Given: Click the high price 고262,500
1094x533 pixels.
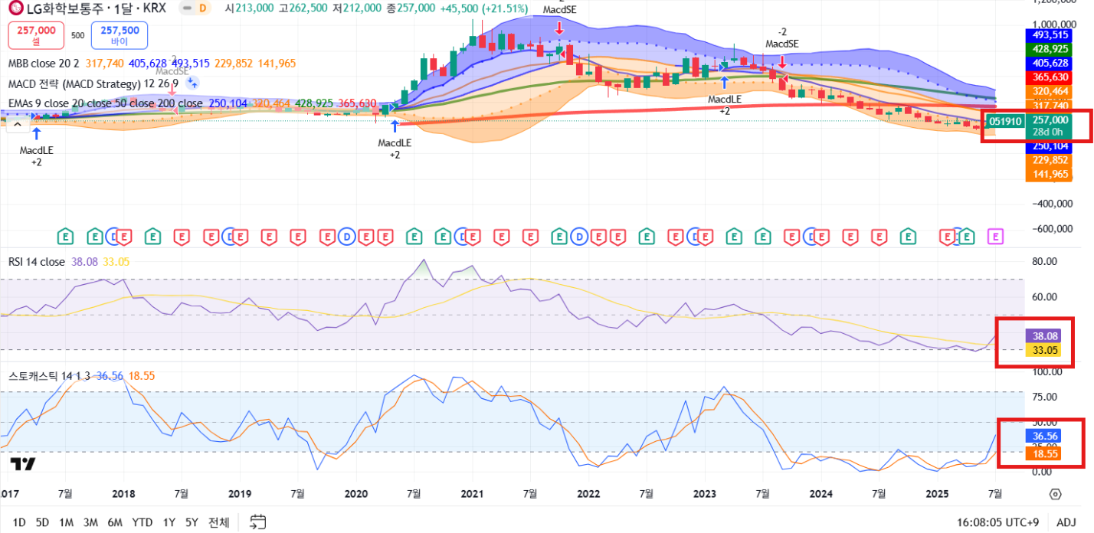Looking at the screenshot, I should tap(304, 8).
